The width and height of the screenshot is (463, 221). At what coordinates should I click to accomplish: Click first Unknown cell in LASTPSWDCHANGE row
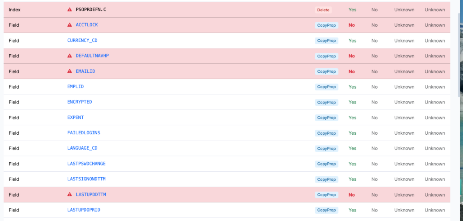404,164
